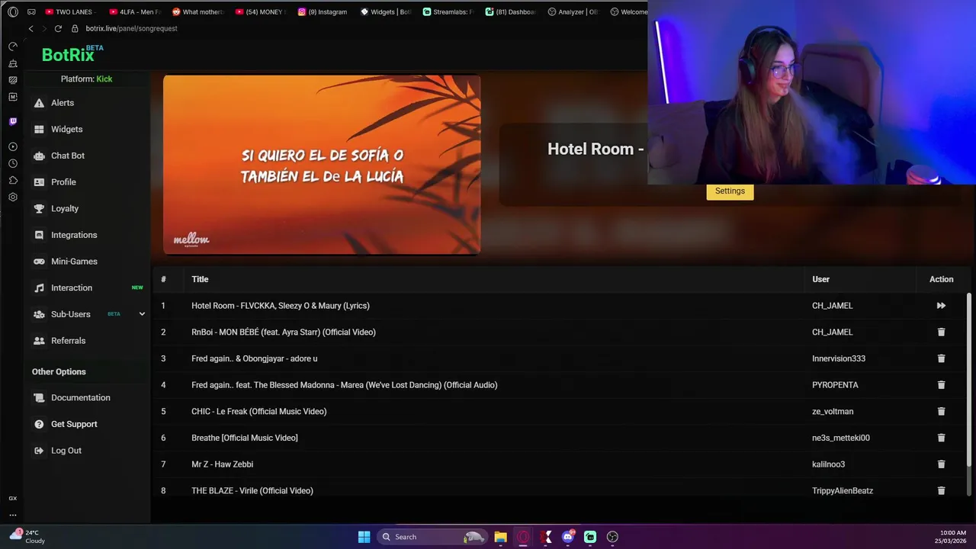Click the BotRix BETA logo
The image size is (976, 549).
point(72,53)
